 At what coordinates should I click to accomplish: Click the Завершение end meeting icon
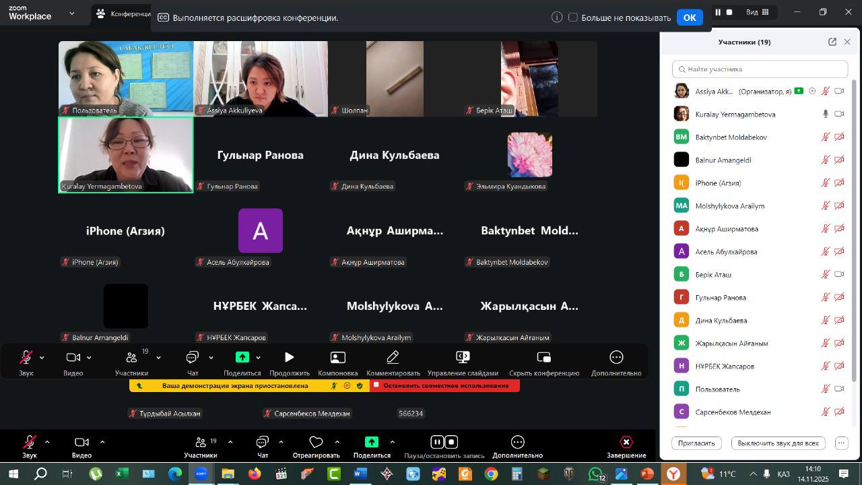click(626, 442)
